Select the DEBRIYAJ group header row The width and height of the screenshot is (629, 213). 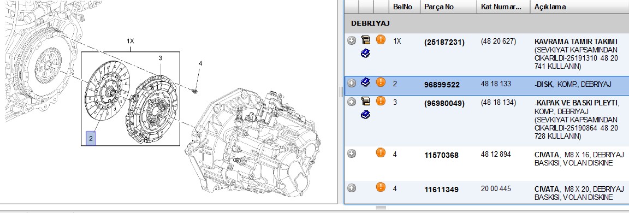point(486,23)
